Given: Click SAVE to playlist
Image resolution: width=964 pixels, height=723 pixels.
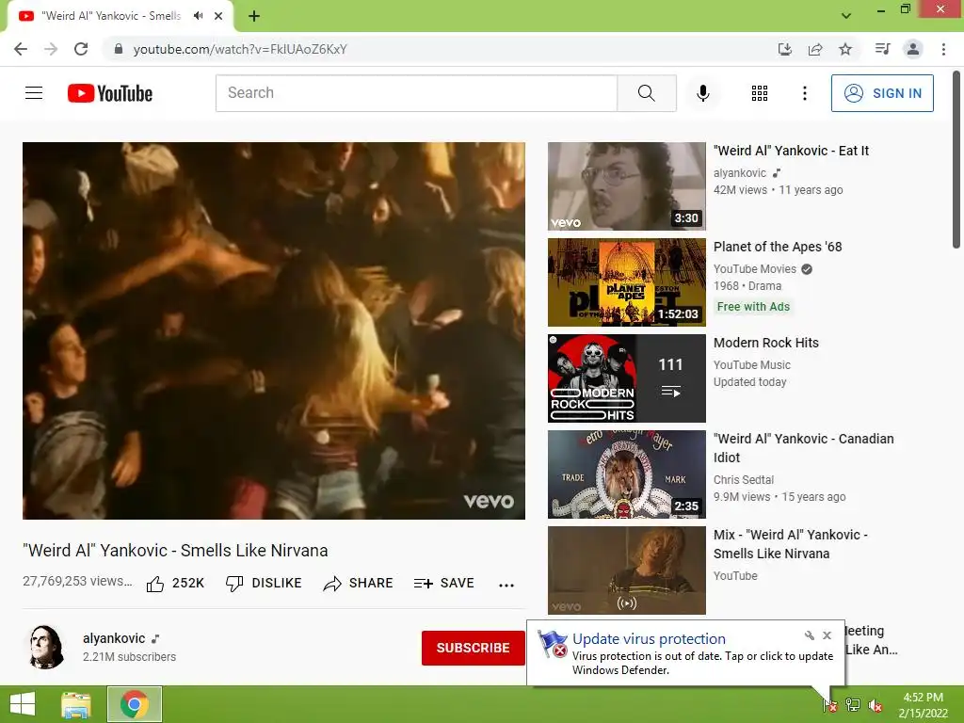Looking at the screenshot, I should (444, 583).
